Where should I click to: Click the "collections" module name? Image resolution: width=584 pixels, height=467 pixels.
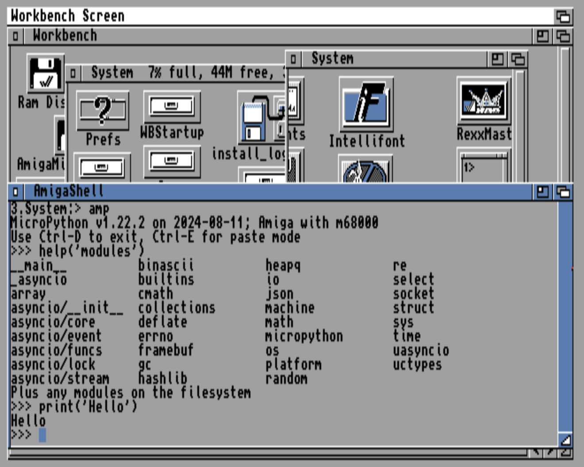coord(177,308)
